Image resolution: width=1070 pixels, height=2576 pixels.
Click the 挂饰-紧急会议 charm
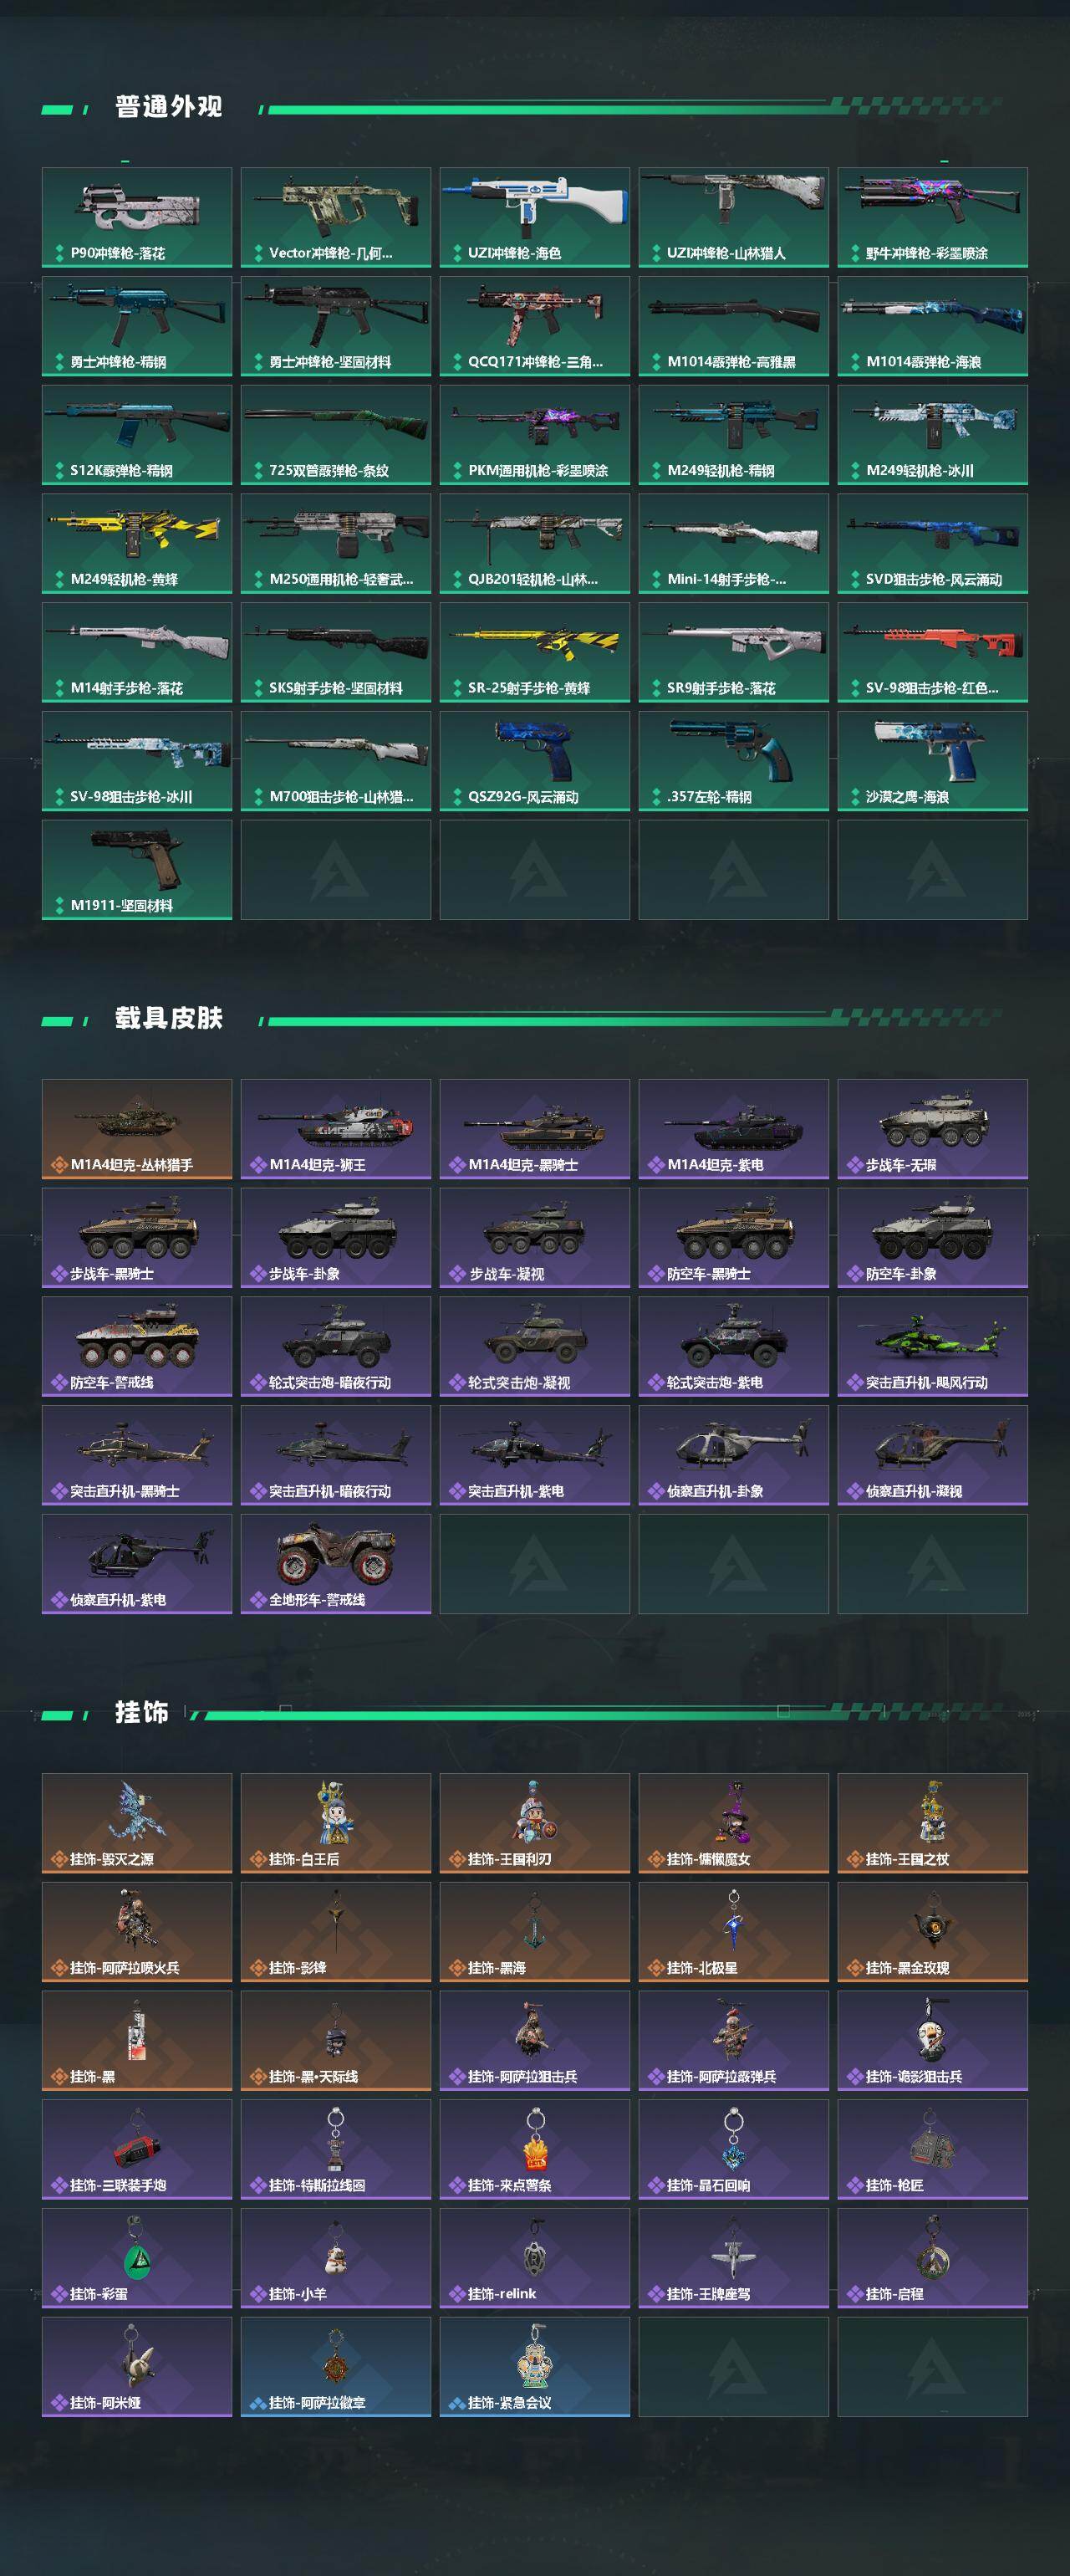click(534, 2367)
